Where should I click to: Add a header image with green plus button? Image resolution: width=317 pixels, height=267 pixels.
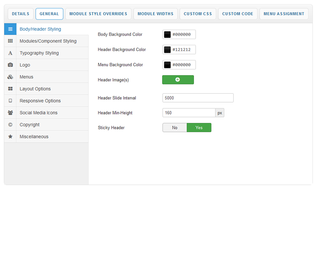(178, 80)
